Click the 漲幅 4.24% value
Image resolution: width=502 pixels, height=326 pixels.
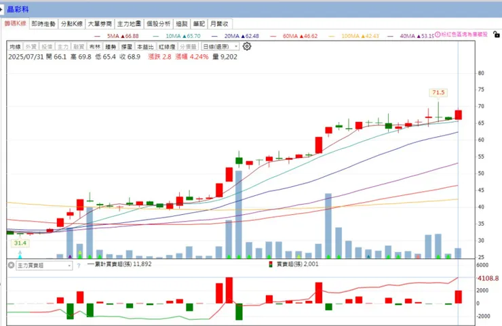[192, 57]
